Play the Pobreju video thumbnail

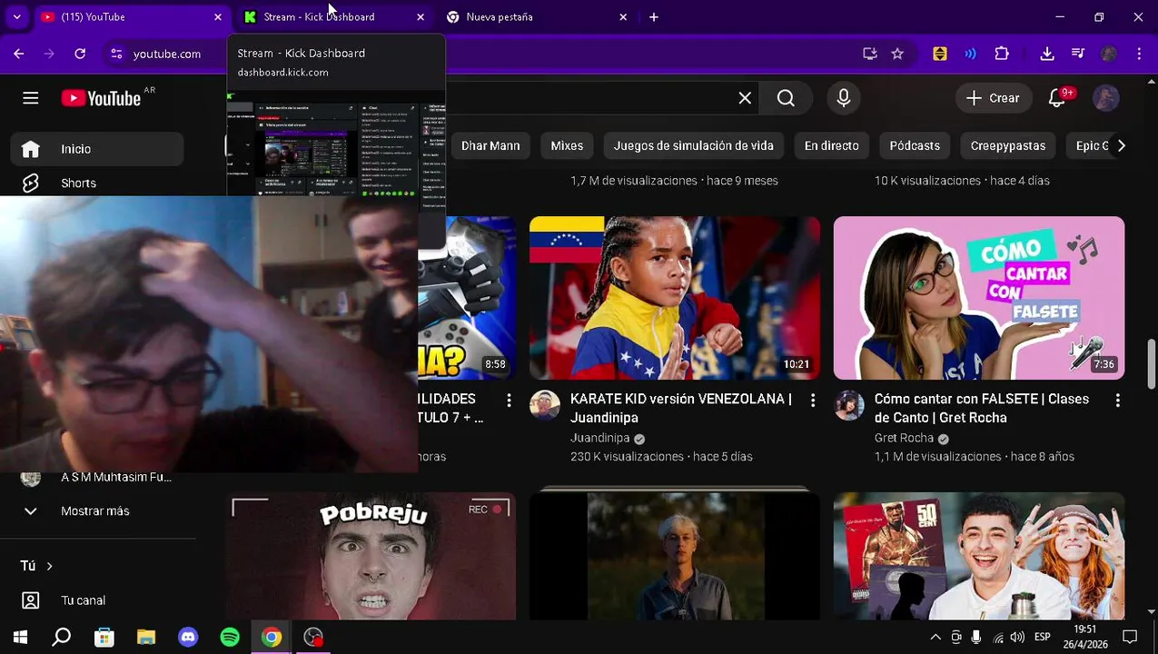click(371, 556)
